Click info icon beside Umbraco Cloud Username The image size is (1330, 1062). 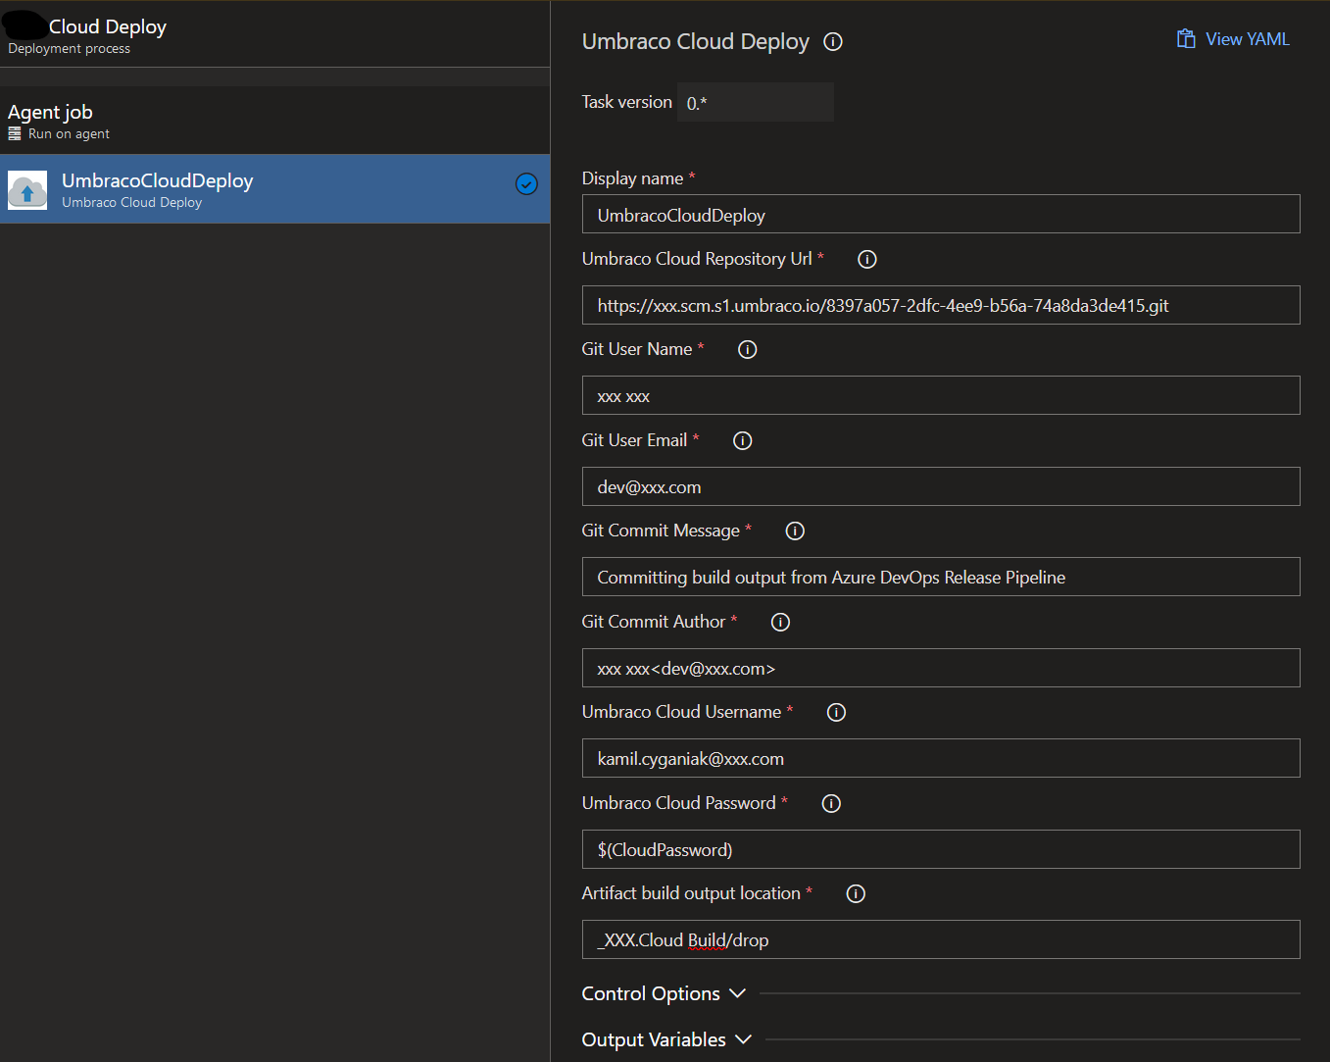[x=836, y=712]
